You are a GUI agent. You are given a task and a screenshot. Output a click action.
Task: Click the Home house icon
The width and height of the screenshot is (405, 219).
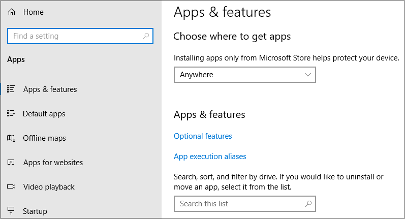click(12, 12)
